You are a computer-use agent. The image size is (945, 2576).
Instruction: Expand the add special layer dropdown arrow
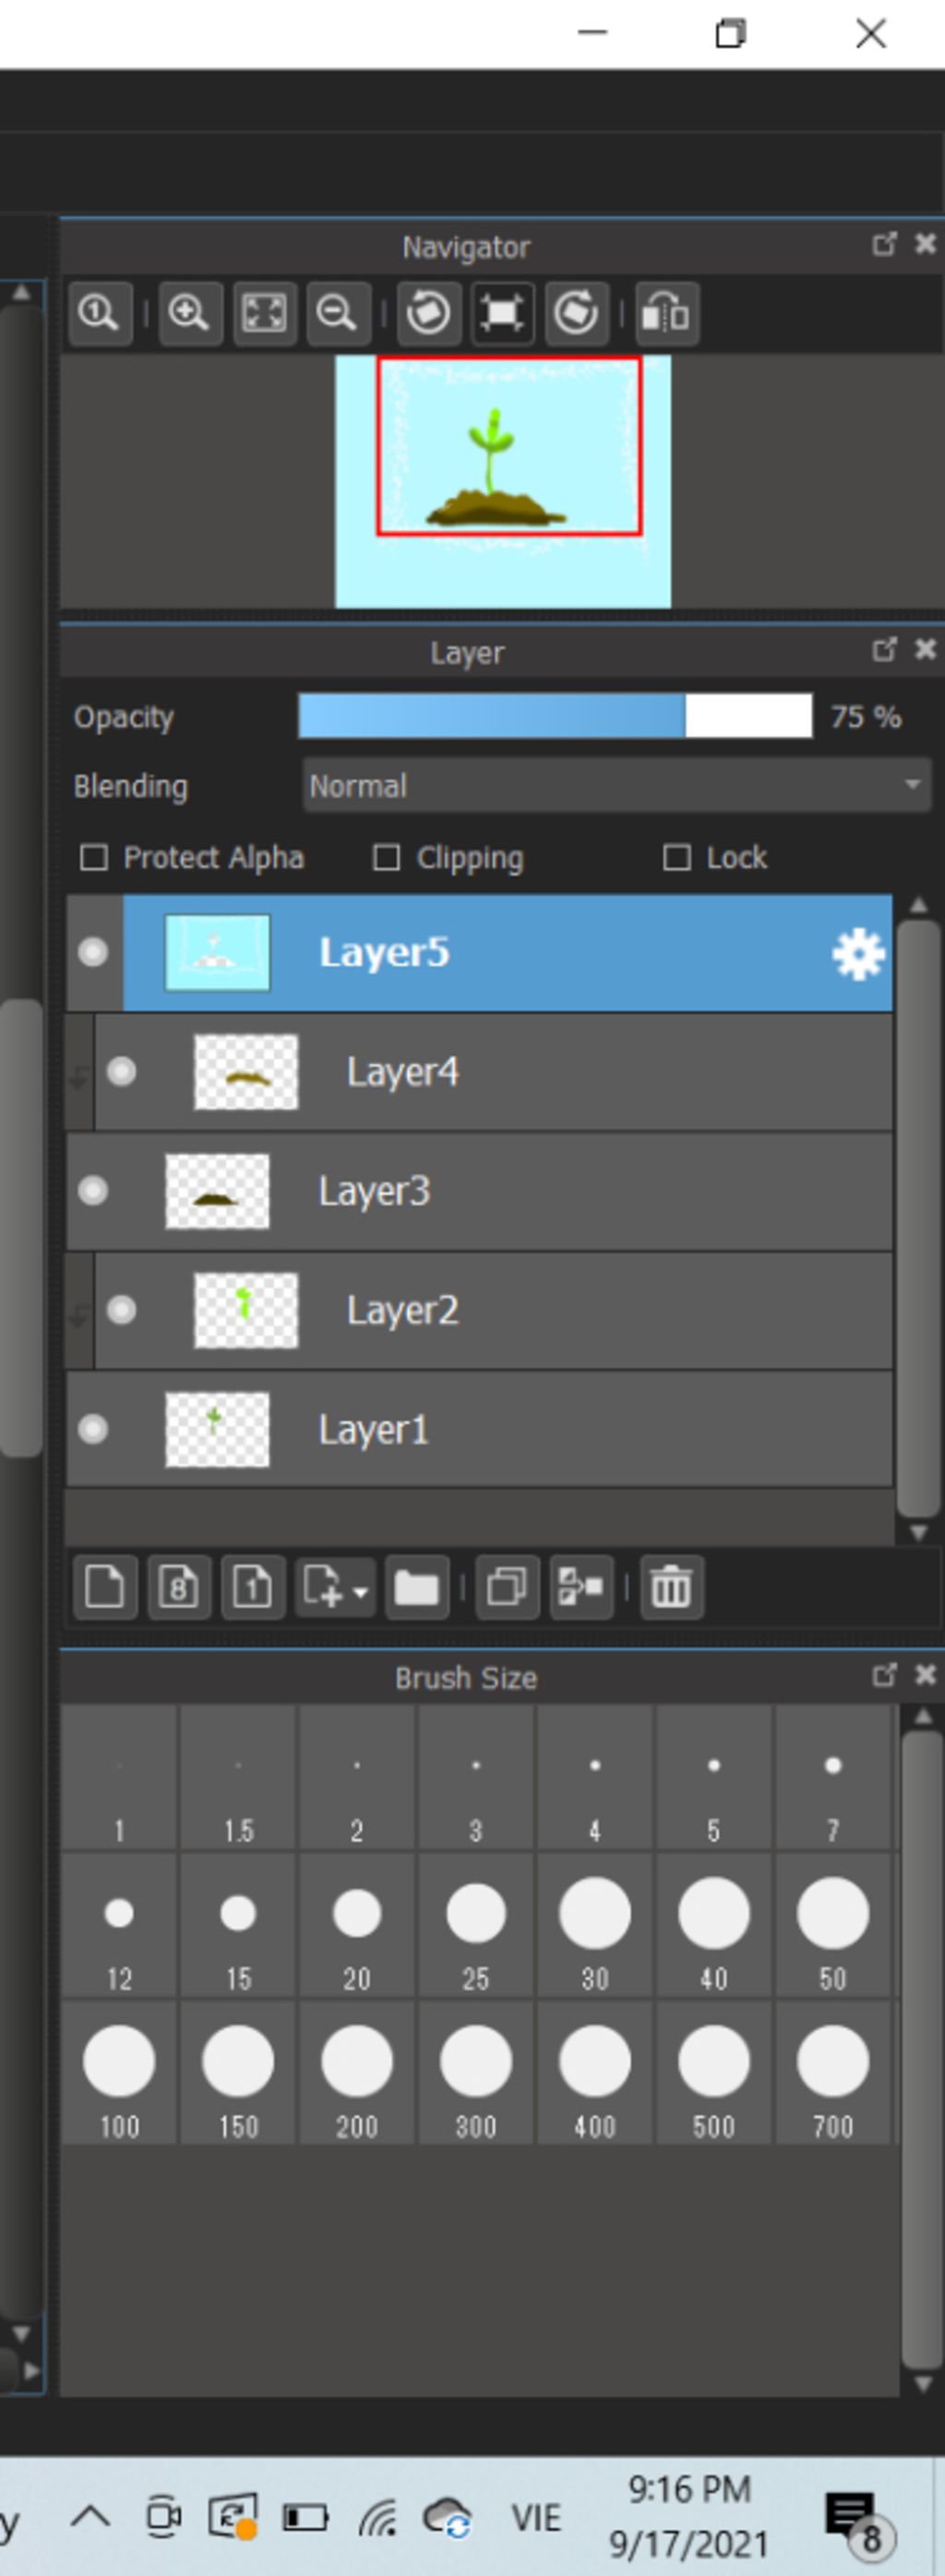click(361, 1590)
